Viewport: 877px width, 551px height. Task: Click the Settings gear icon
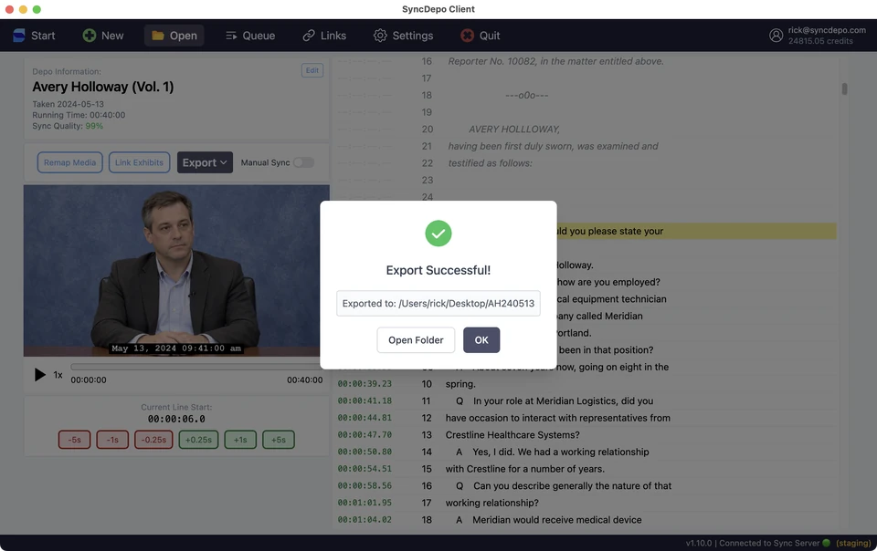(380, 36)
